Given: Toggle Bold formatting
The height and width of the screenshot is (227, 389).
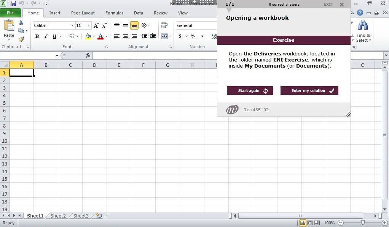Looking at the screenshot, I should pos(37,36).
